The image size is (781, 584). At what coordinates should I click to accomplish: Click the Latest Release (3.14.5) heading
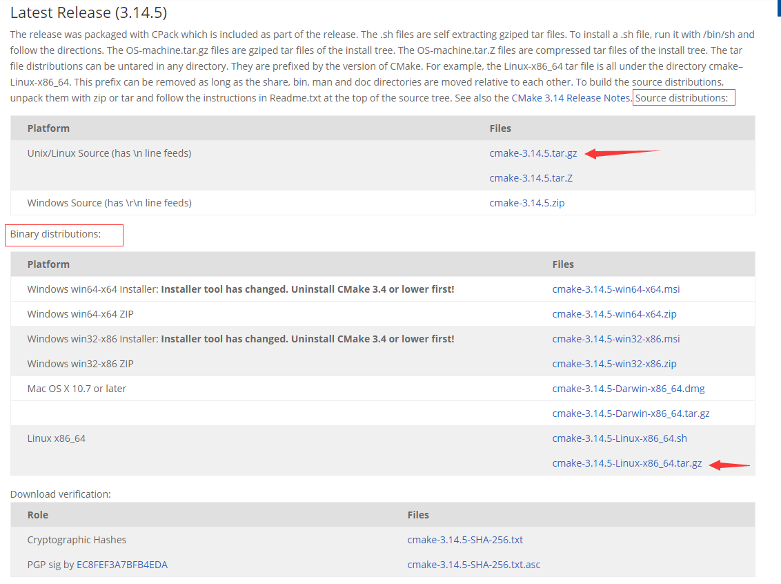(89, 12)
